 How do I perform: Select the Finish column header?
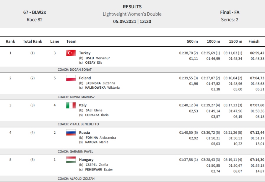point(254,41)
